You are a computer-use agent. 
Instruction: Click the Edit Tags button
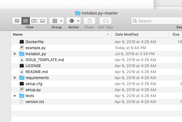pos(105,21)
